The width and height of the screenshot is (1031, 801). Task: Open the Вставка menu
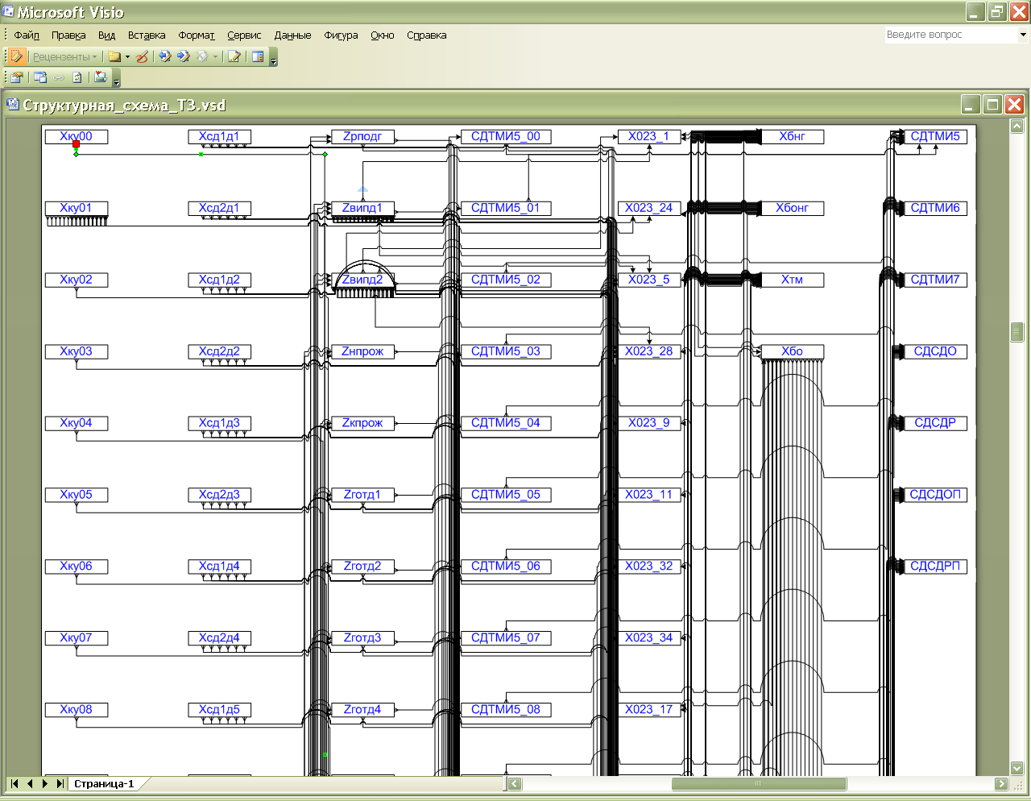147,35
